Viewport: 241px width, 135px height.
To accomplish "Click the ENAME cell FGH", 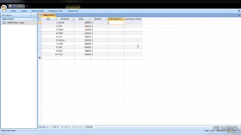I will click(66, 33).
